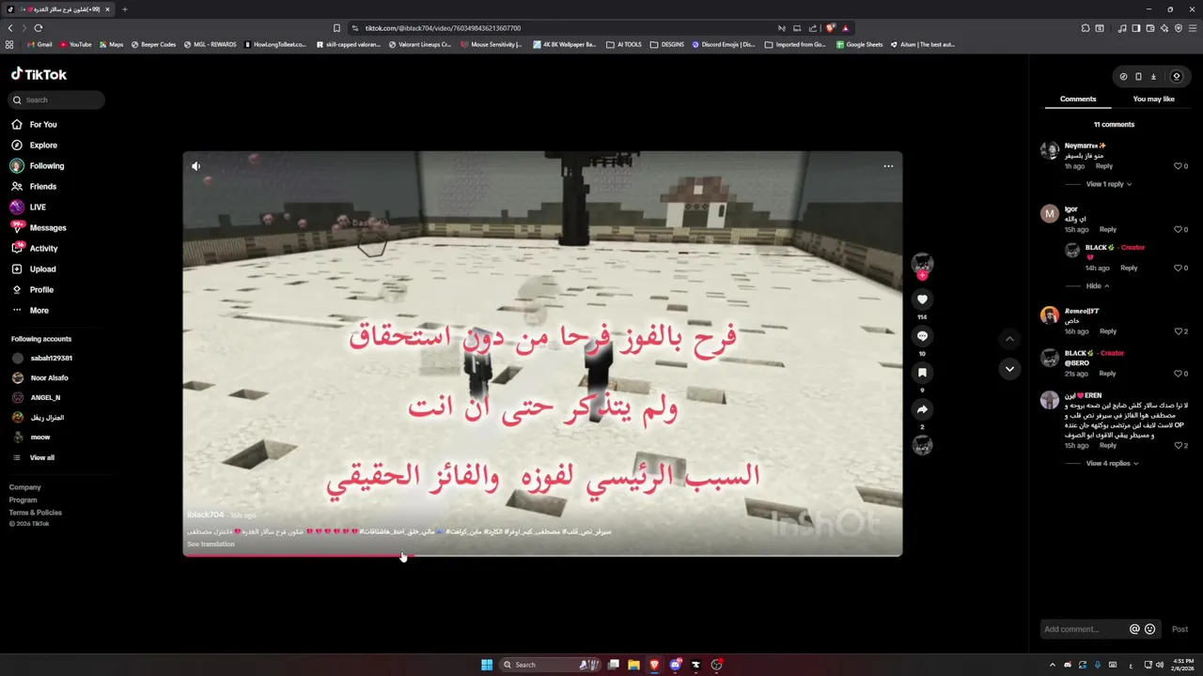The width and height of the screenshot is (1203, 676).
Task: Toggle the browser sidebar panel icon
Action: pyautogui.click(x=1135, y=28)
